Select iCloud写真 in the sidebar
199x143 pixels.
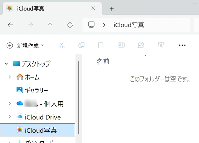40,130
